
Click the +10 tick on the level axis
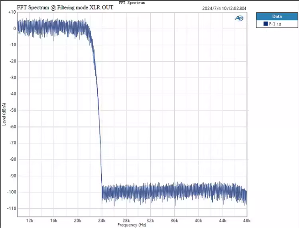tap(12, 12)
